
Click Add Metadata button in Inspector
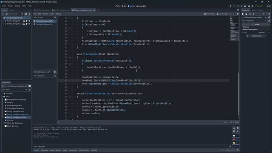coord(255,36)
